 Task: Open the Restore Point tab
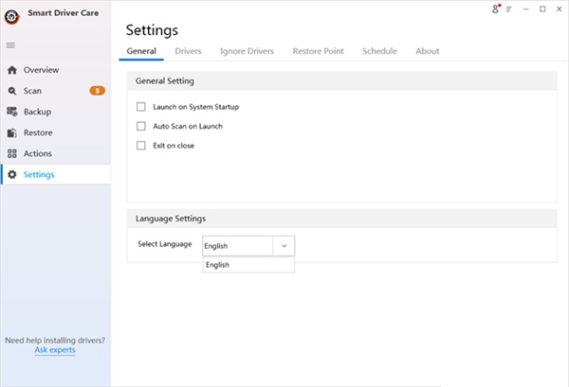point(318,50)
